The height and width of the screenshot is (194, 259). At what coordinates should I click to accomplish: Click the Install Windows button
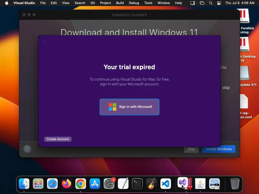219,149
